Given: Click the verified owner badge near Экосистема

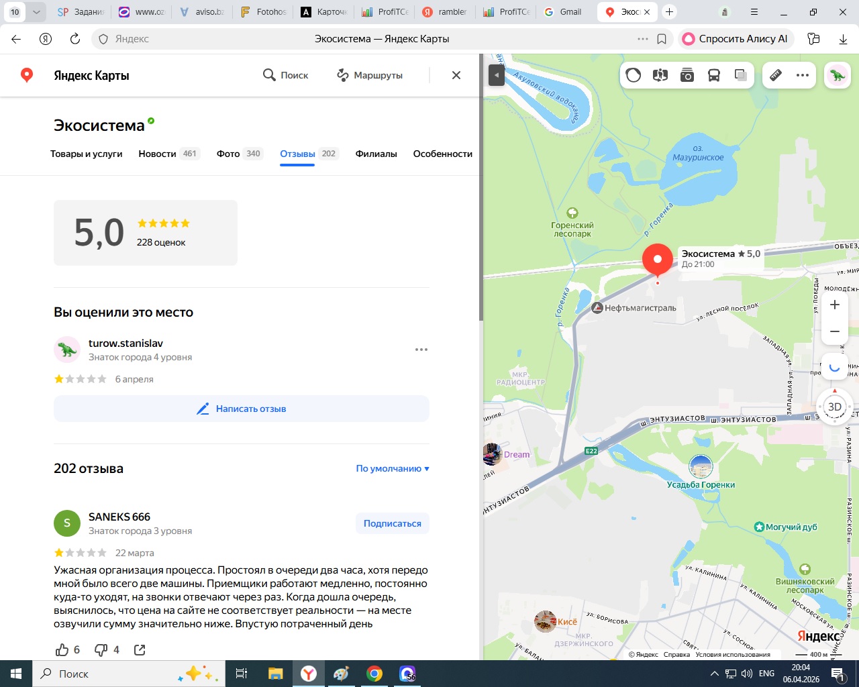Looking at the screenshot, I should click(151, 121).
